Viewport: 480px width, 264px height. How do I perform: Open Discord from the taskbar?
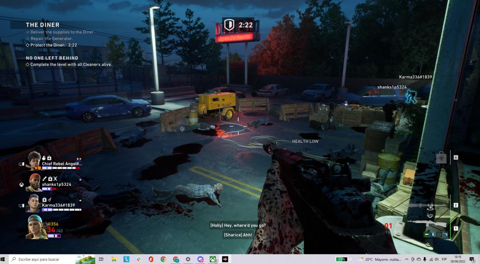click(x=200, y=259)
